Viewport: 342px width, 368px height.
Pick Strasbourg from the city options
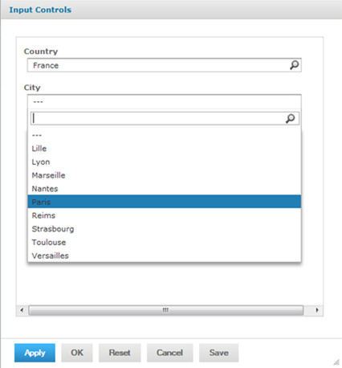pos(165,229)
